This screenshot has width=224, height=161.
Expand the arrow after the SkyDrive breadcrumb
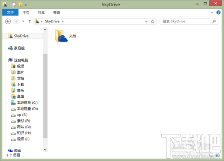[63, 21]
